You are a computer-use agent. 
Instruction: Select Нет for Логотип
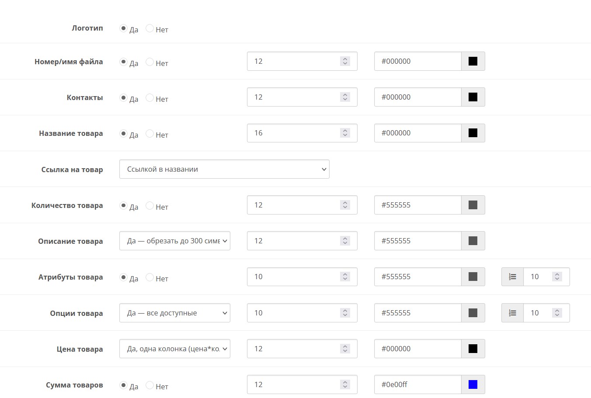(149, 28)
